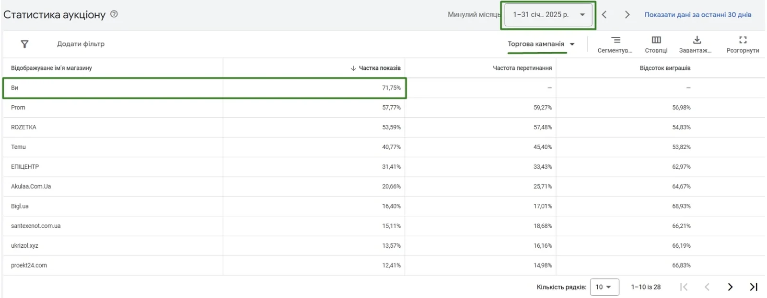767x298 pixels.
Task: Select Akulaa.Com.Ua store name
Action: [31, 187]
